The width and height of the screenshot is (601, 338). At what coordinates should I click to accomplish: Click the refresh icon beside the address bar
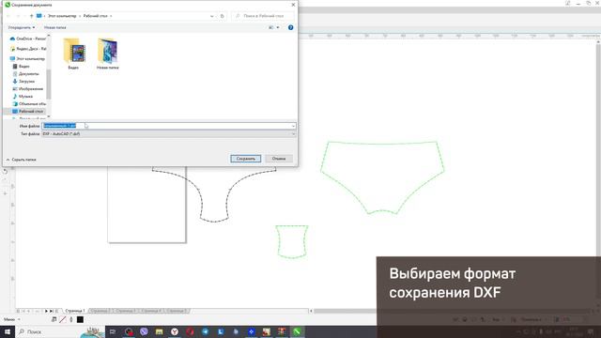pyautogui.click(x=222, y=16)
